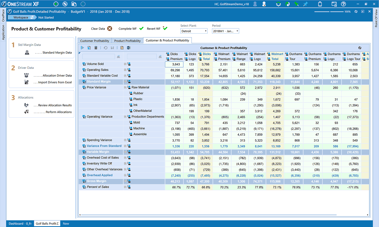Open the Dashboard - 0_Fr bottom tab
The width and height of the screenshot is (379, 227).
click(20, 224)
